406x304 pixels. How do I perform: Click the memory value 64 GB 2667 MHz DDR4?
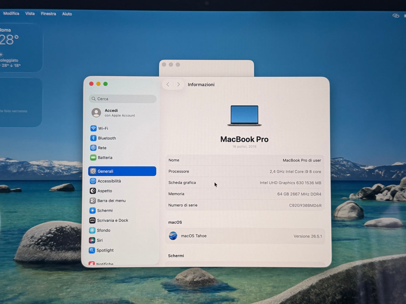click(x=299, y=194)
